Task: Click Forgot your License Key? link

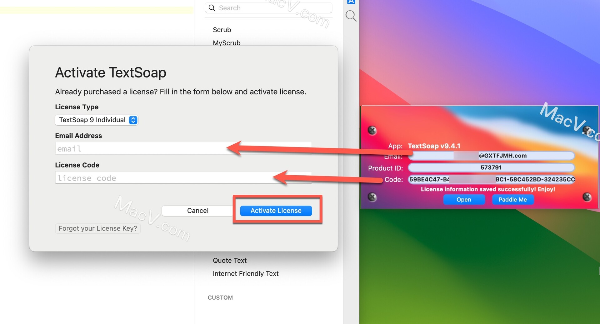Action: tap(98, 228)
